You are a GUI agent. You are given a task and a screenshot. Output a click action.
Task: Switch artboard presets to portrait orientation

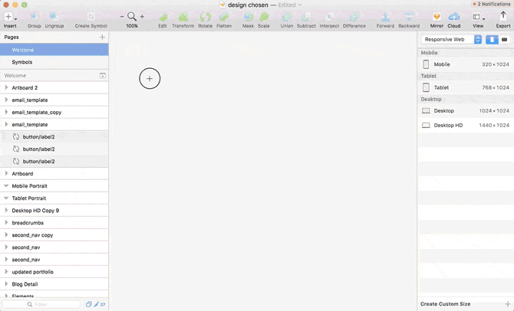click(492, 39)
